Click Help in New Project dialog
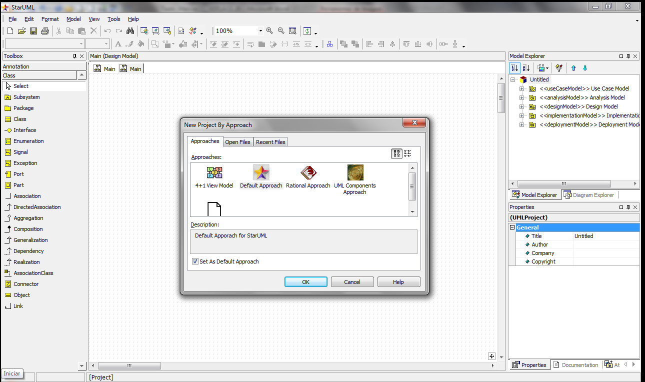 [398, 282]
